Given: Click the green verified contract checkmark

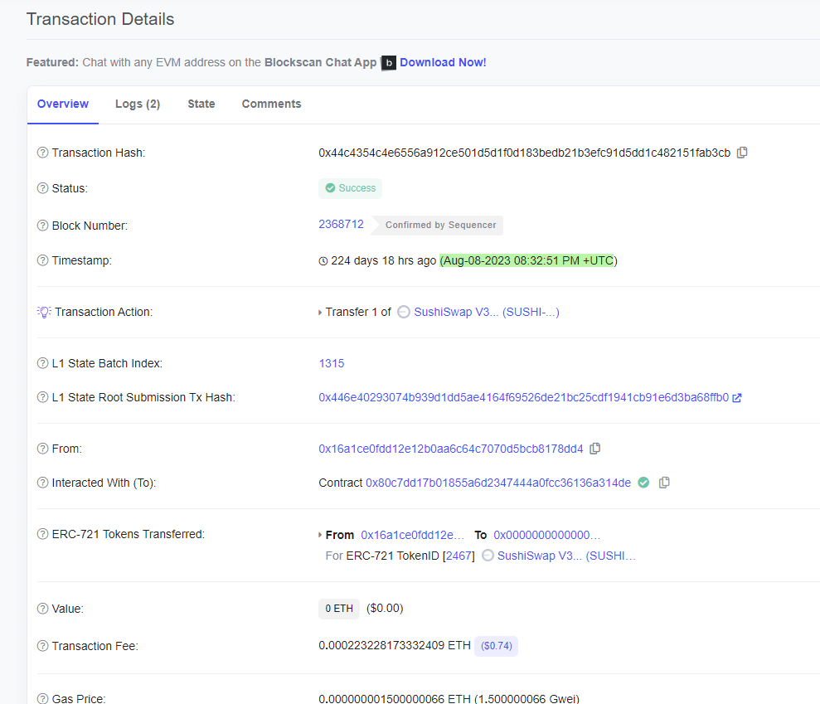Looking at the screenshot, I should click(643, 483).
